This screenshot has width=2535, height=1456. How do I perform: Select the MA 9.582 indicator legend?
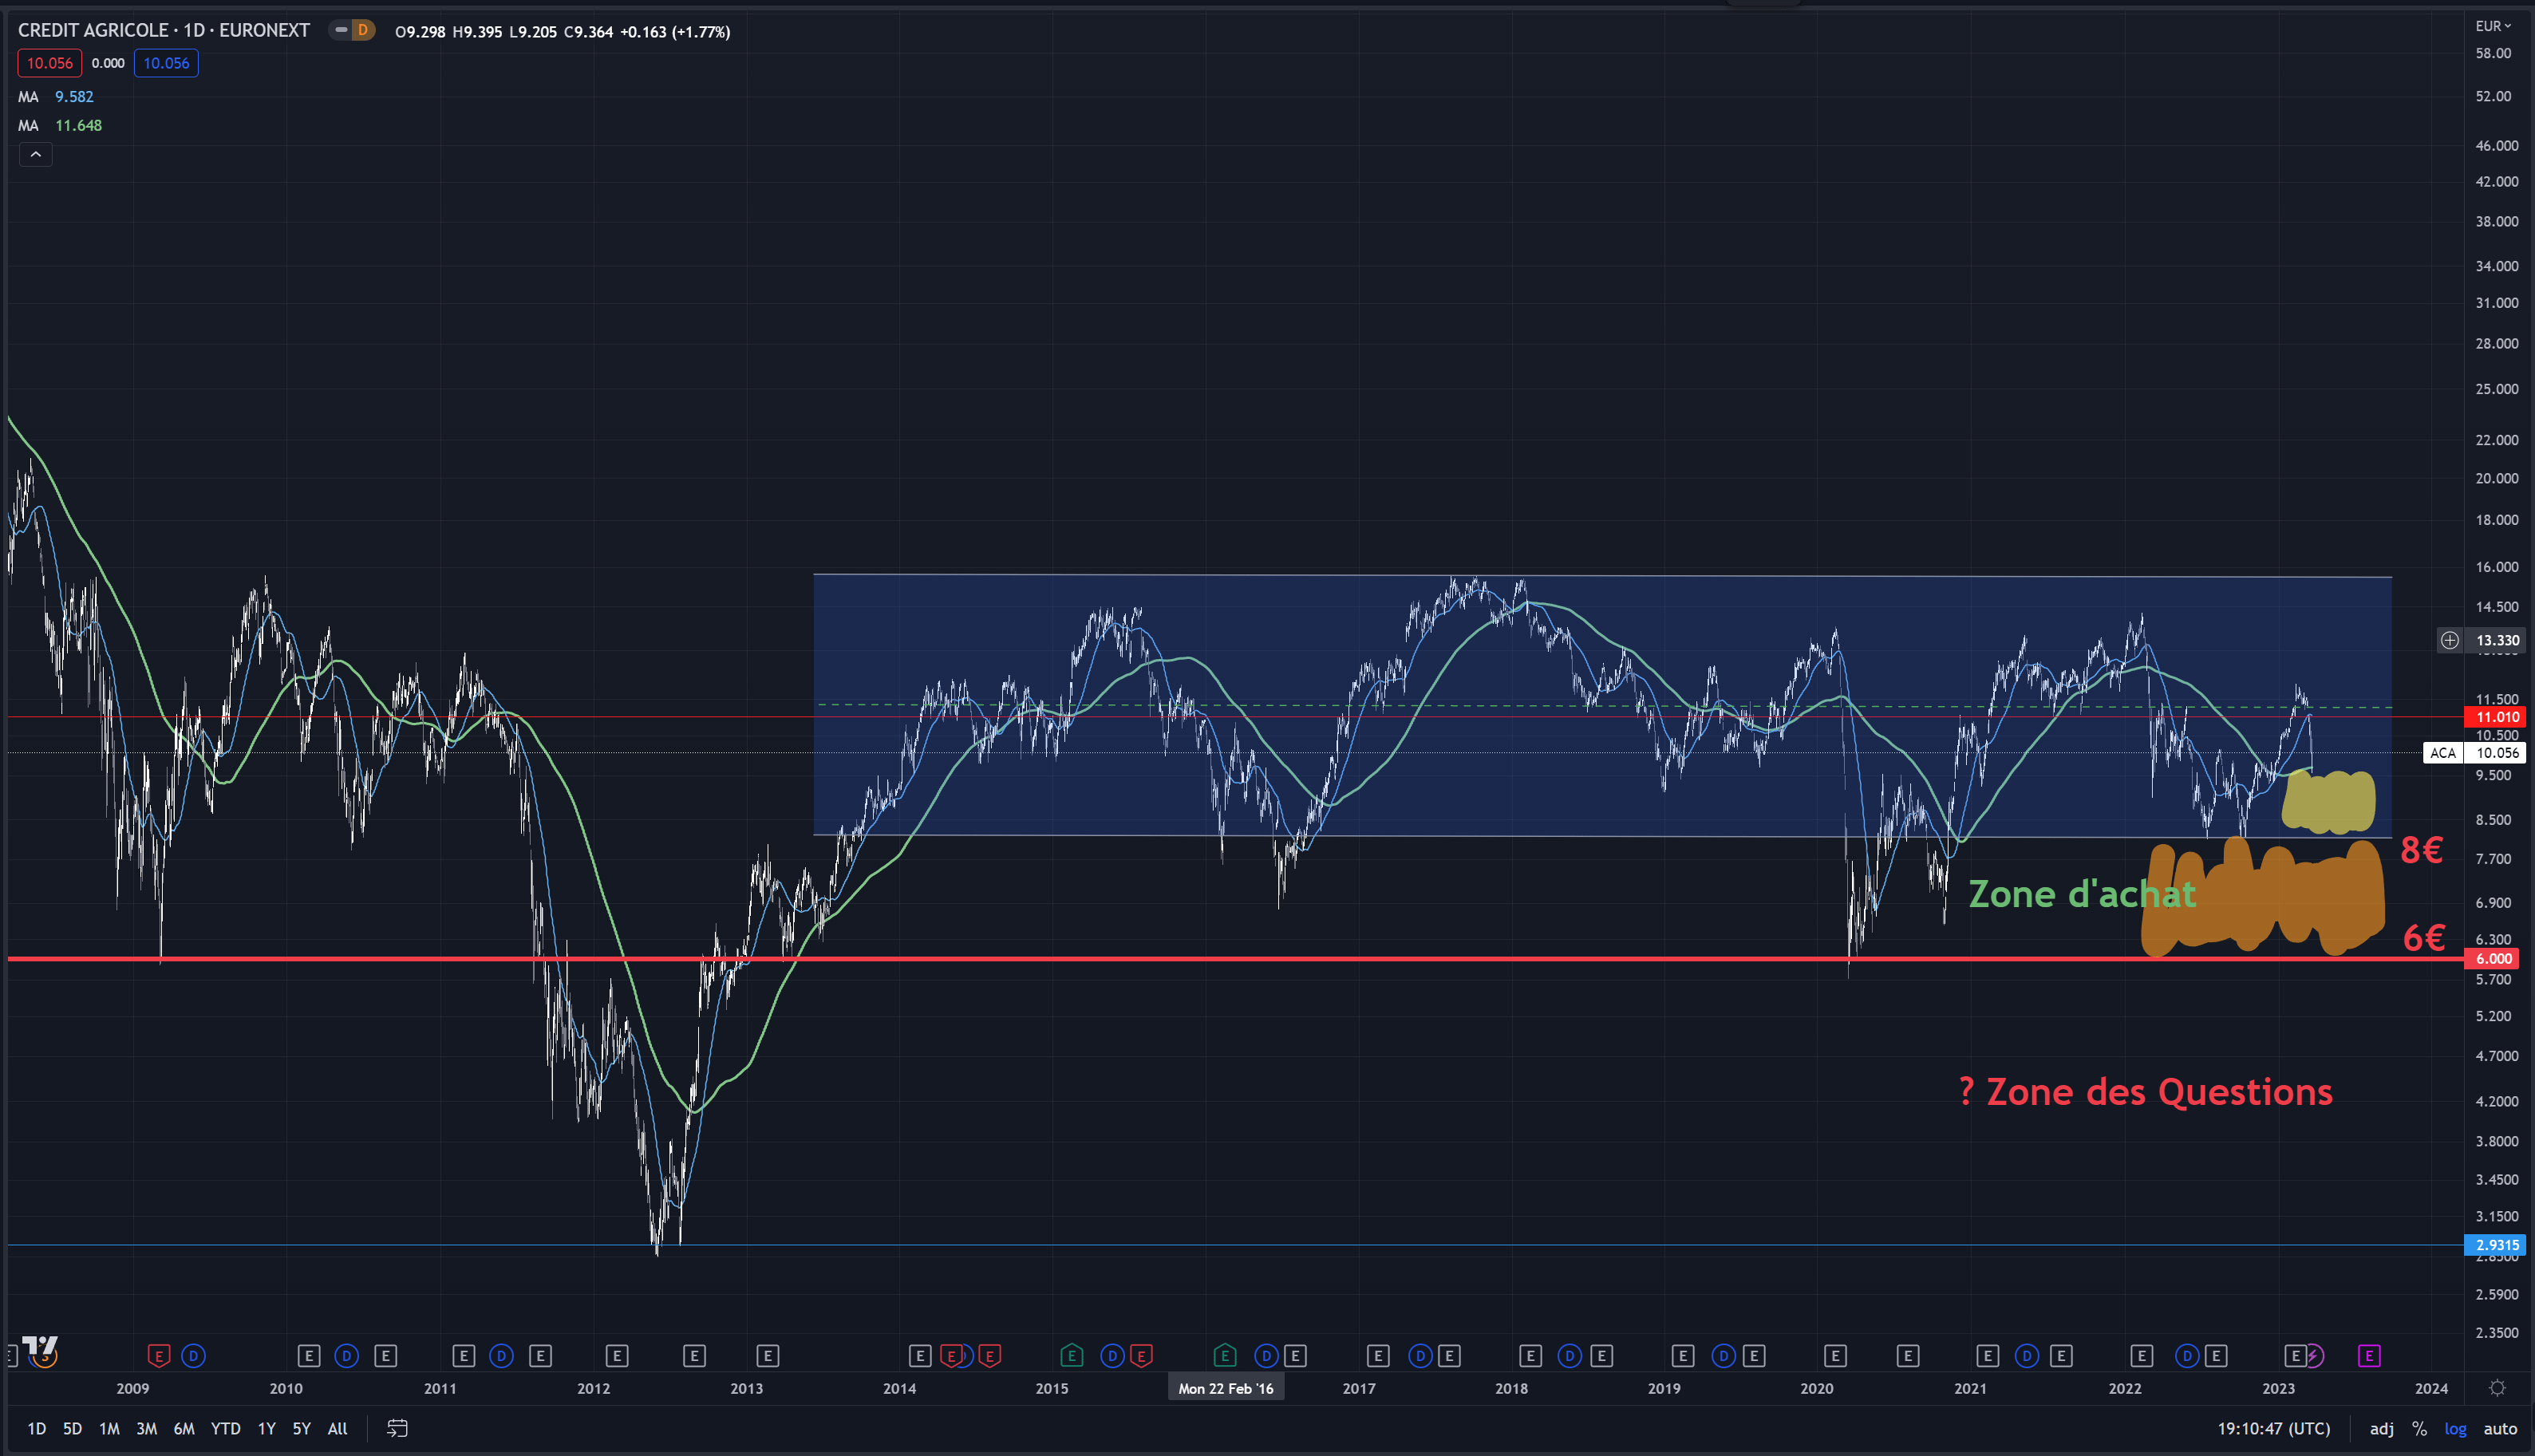pyautogui.click(x=56, y=97)
